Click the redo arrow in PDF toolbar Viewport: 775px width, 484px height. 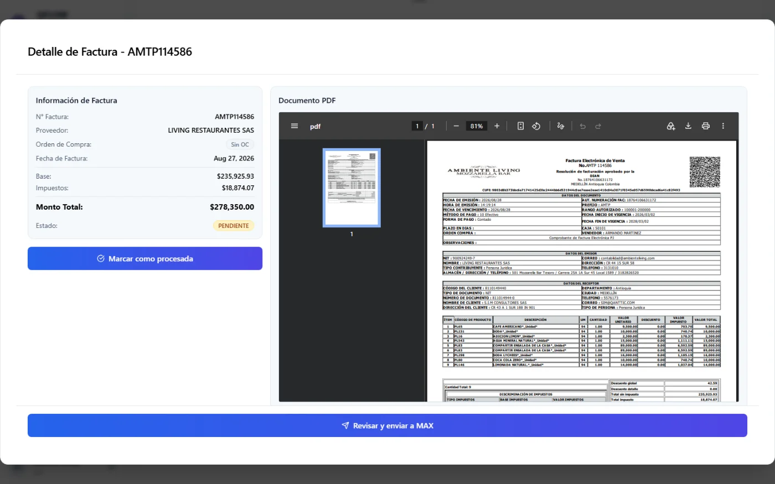point(598,126)
